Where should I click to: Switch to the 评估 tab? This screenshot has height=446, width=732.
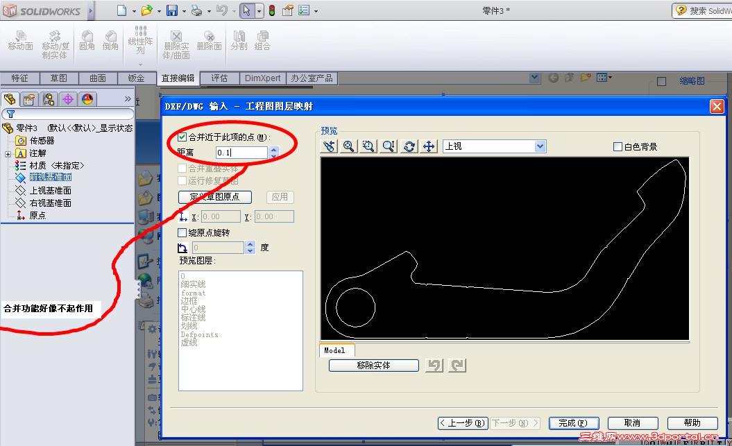(x=219, y=78)
